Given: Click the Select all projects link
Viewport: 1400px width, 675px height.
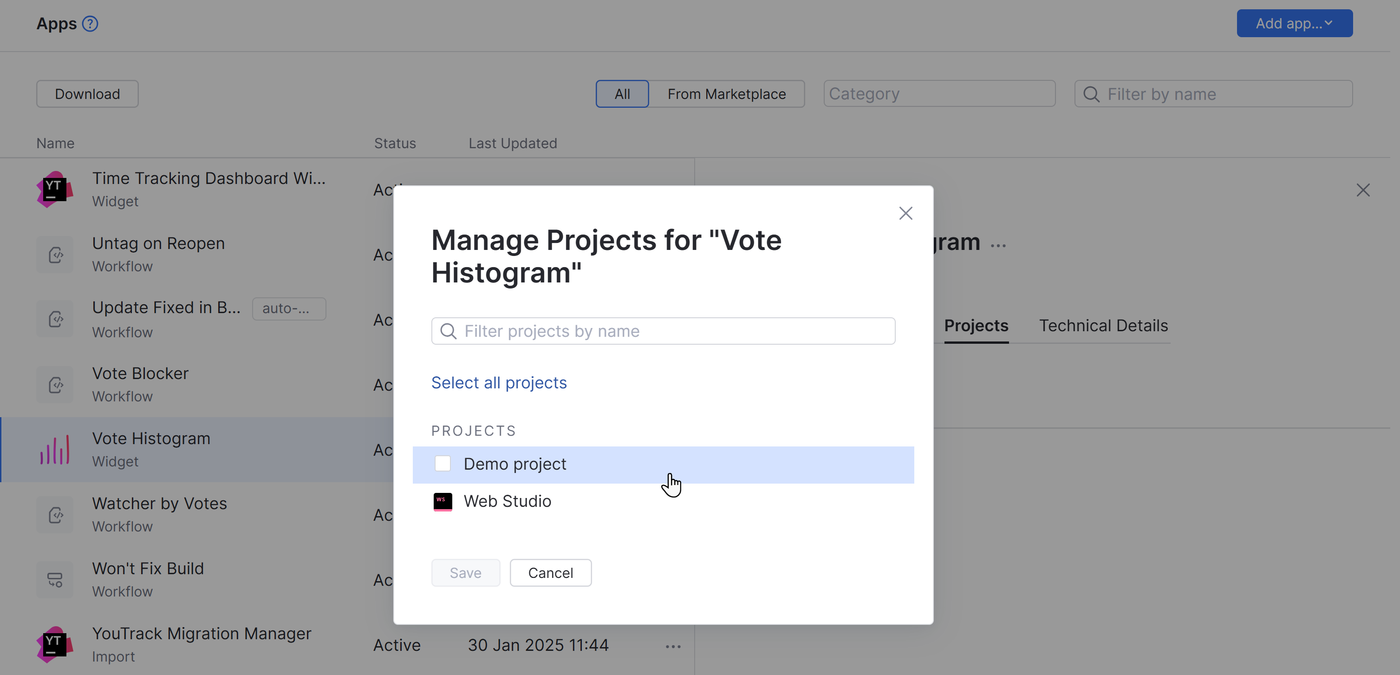Looking at the screenshot, I should click(498, 382).
